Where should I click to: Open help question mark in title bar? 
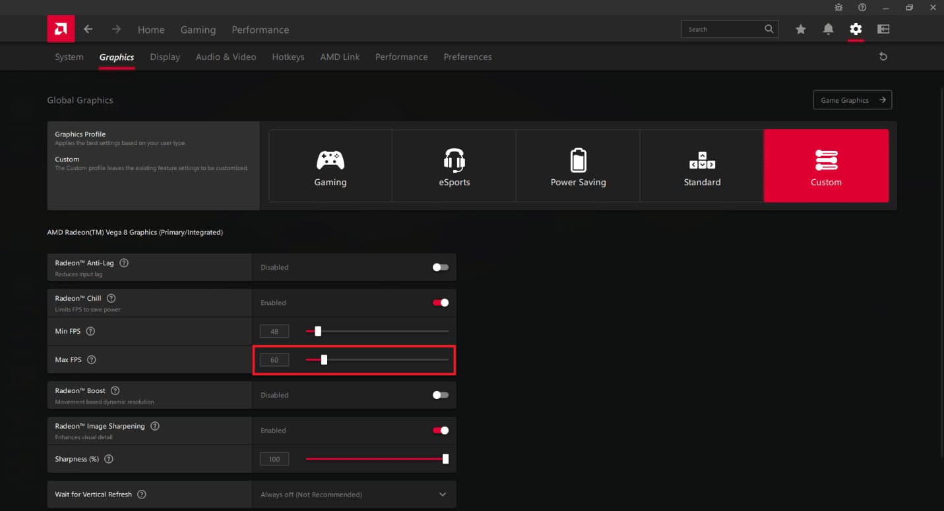(862, 7)
